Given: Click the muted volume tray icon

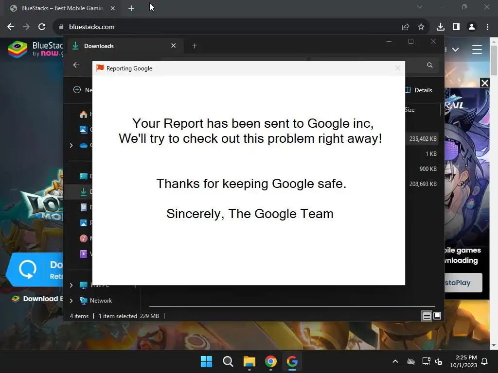Looking at the screenshot, I should 439,361.
